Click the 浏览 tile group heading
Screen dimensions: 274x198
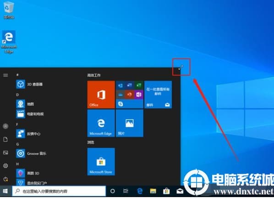[x=91, y=142]
